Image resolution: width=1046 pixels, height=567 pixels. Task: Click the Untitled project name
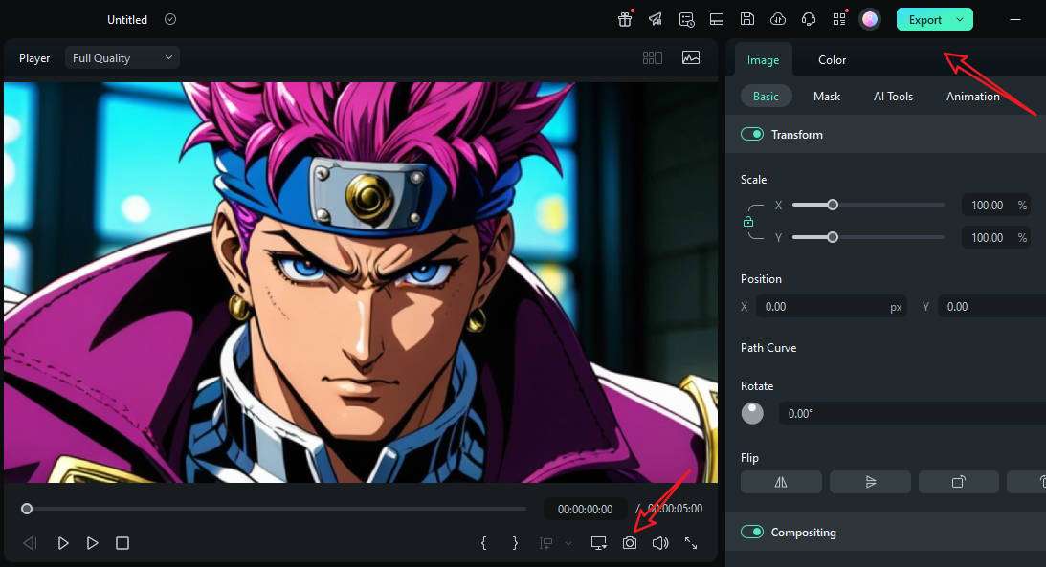tap(126, 19)
